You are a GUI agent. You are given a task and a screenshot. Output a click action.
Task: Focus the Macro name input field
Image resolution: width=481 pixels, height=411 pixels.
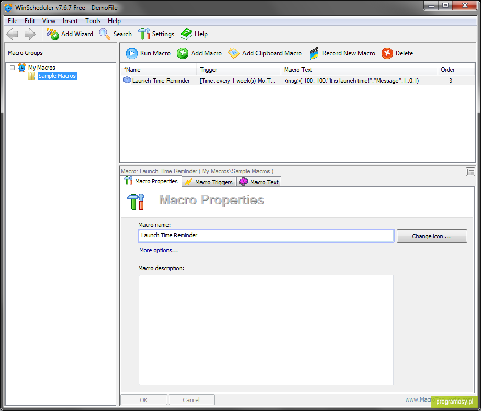point(266,236)
